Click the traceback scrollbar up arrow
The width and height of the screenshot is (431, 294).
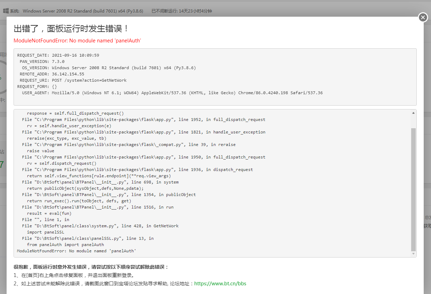(x=413, y=113)
